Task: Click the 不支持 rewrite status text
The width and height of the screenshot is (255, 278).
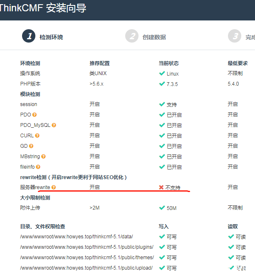Action: pyautogui.click(x=173, y=188)
